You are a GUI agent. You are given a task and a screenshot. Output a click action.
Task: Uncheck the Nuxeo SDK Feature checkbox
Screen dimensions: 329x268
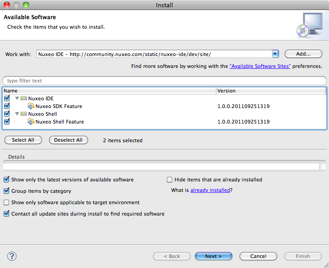(7, 106)
